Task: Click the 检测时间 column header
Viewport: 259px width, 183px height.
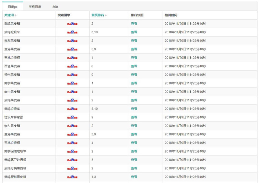Action: [171, 15]
